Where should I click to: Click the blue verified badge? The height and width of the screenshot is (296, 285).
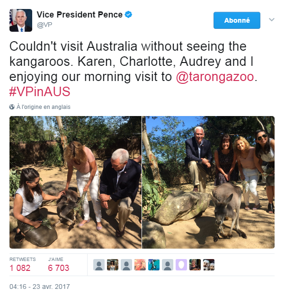[128, 15]
